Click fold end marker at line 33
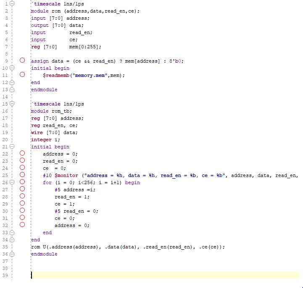Viewport: 303px width, 288px height. coord(12,233)
